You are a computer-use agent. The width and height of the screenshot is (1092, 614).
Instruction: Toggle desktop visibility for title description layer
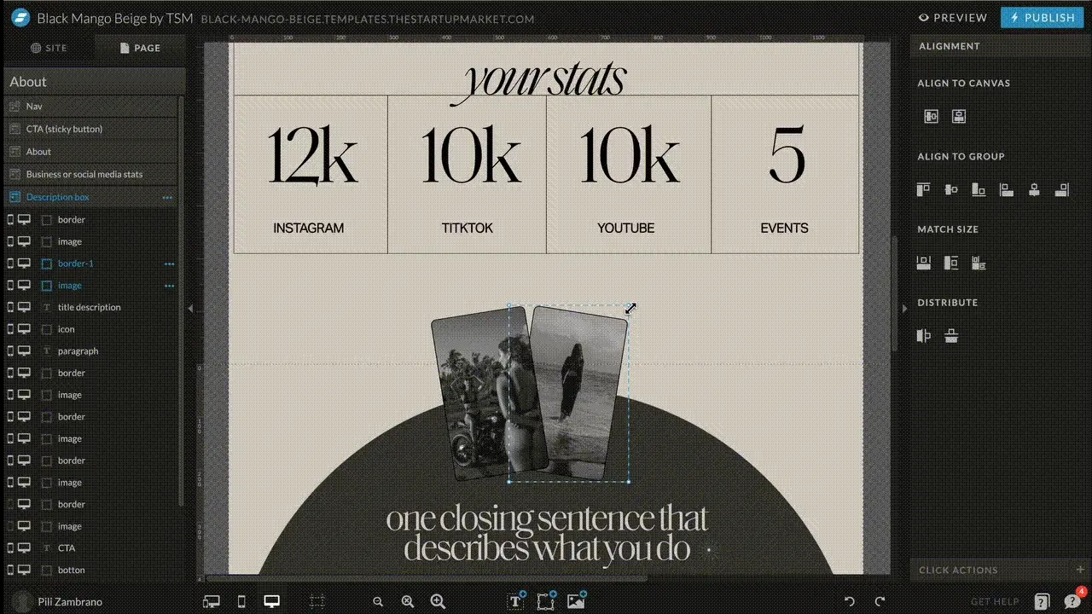(x=24, y=307)
